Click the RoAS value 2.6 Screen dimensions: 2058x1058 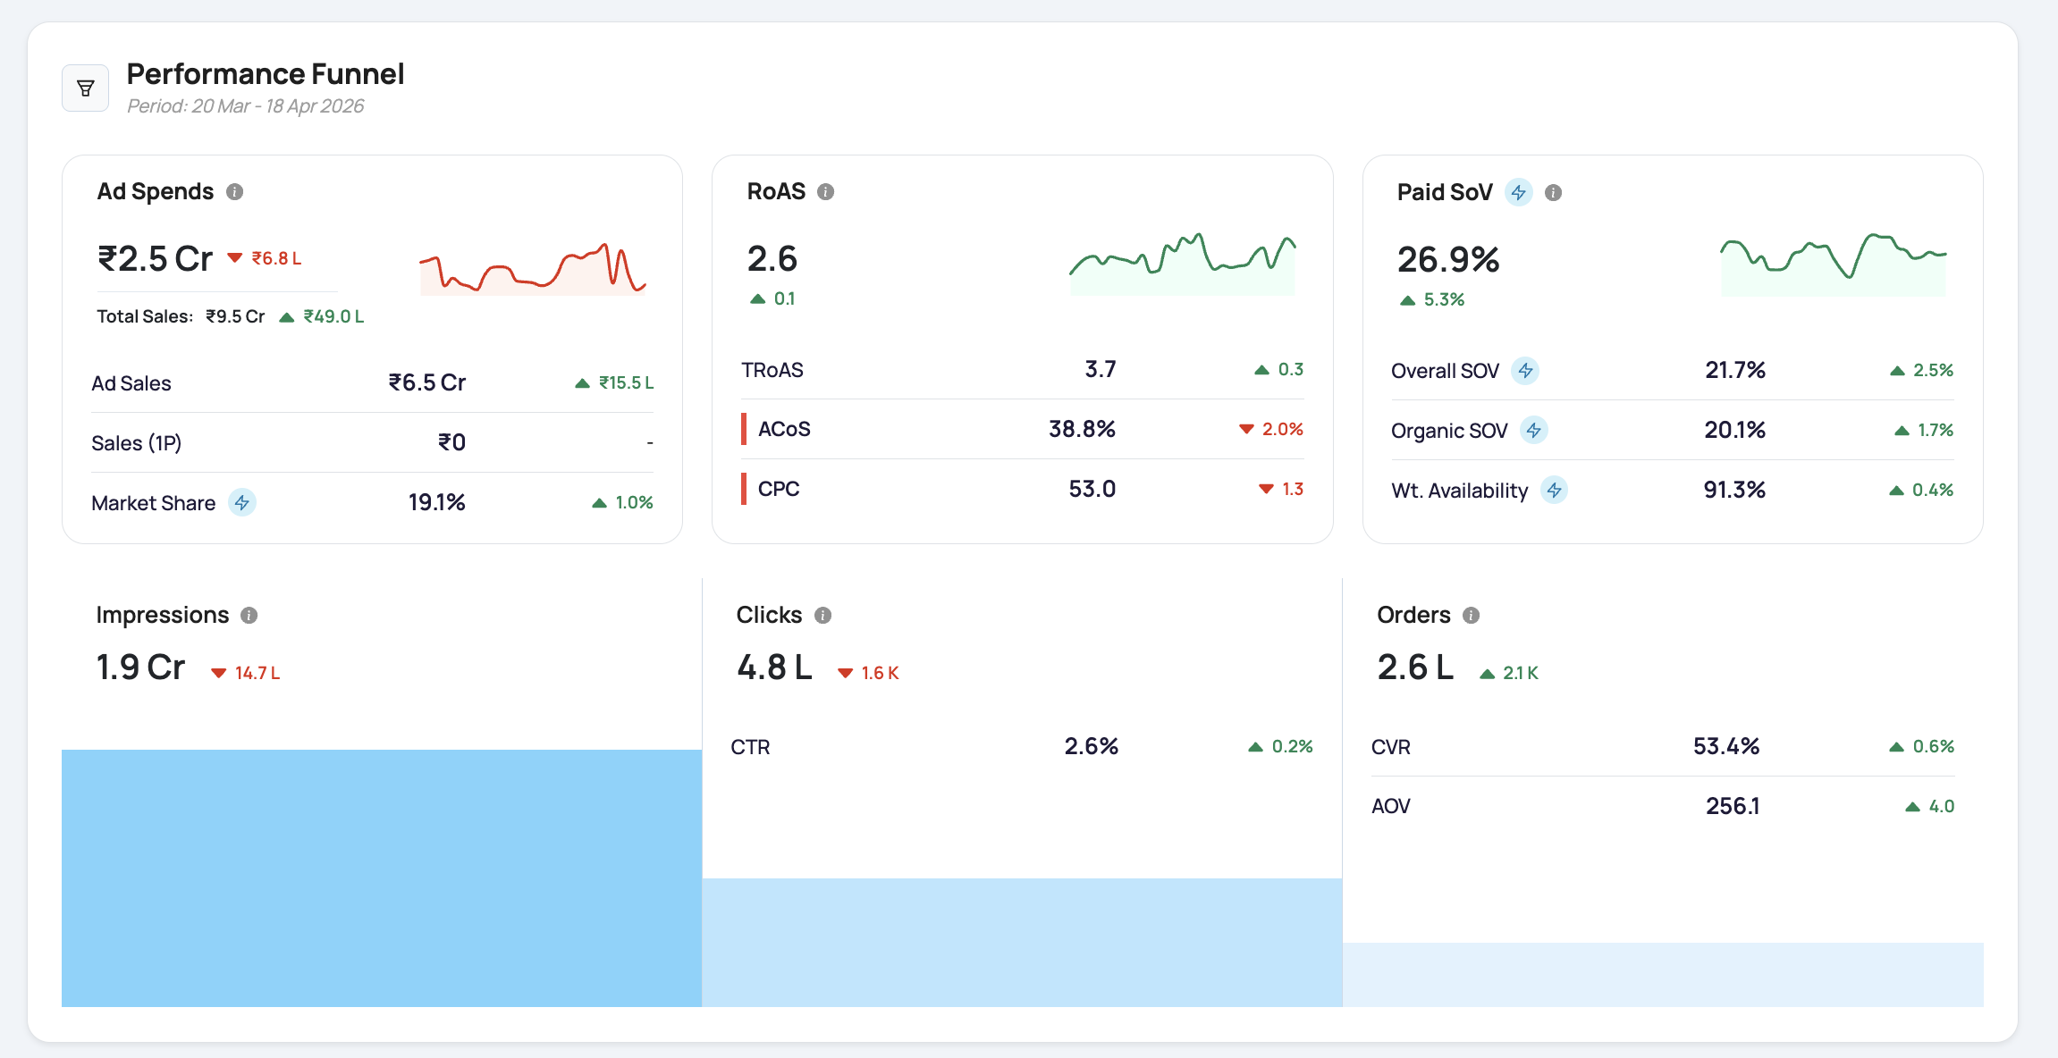772,259
